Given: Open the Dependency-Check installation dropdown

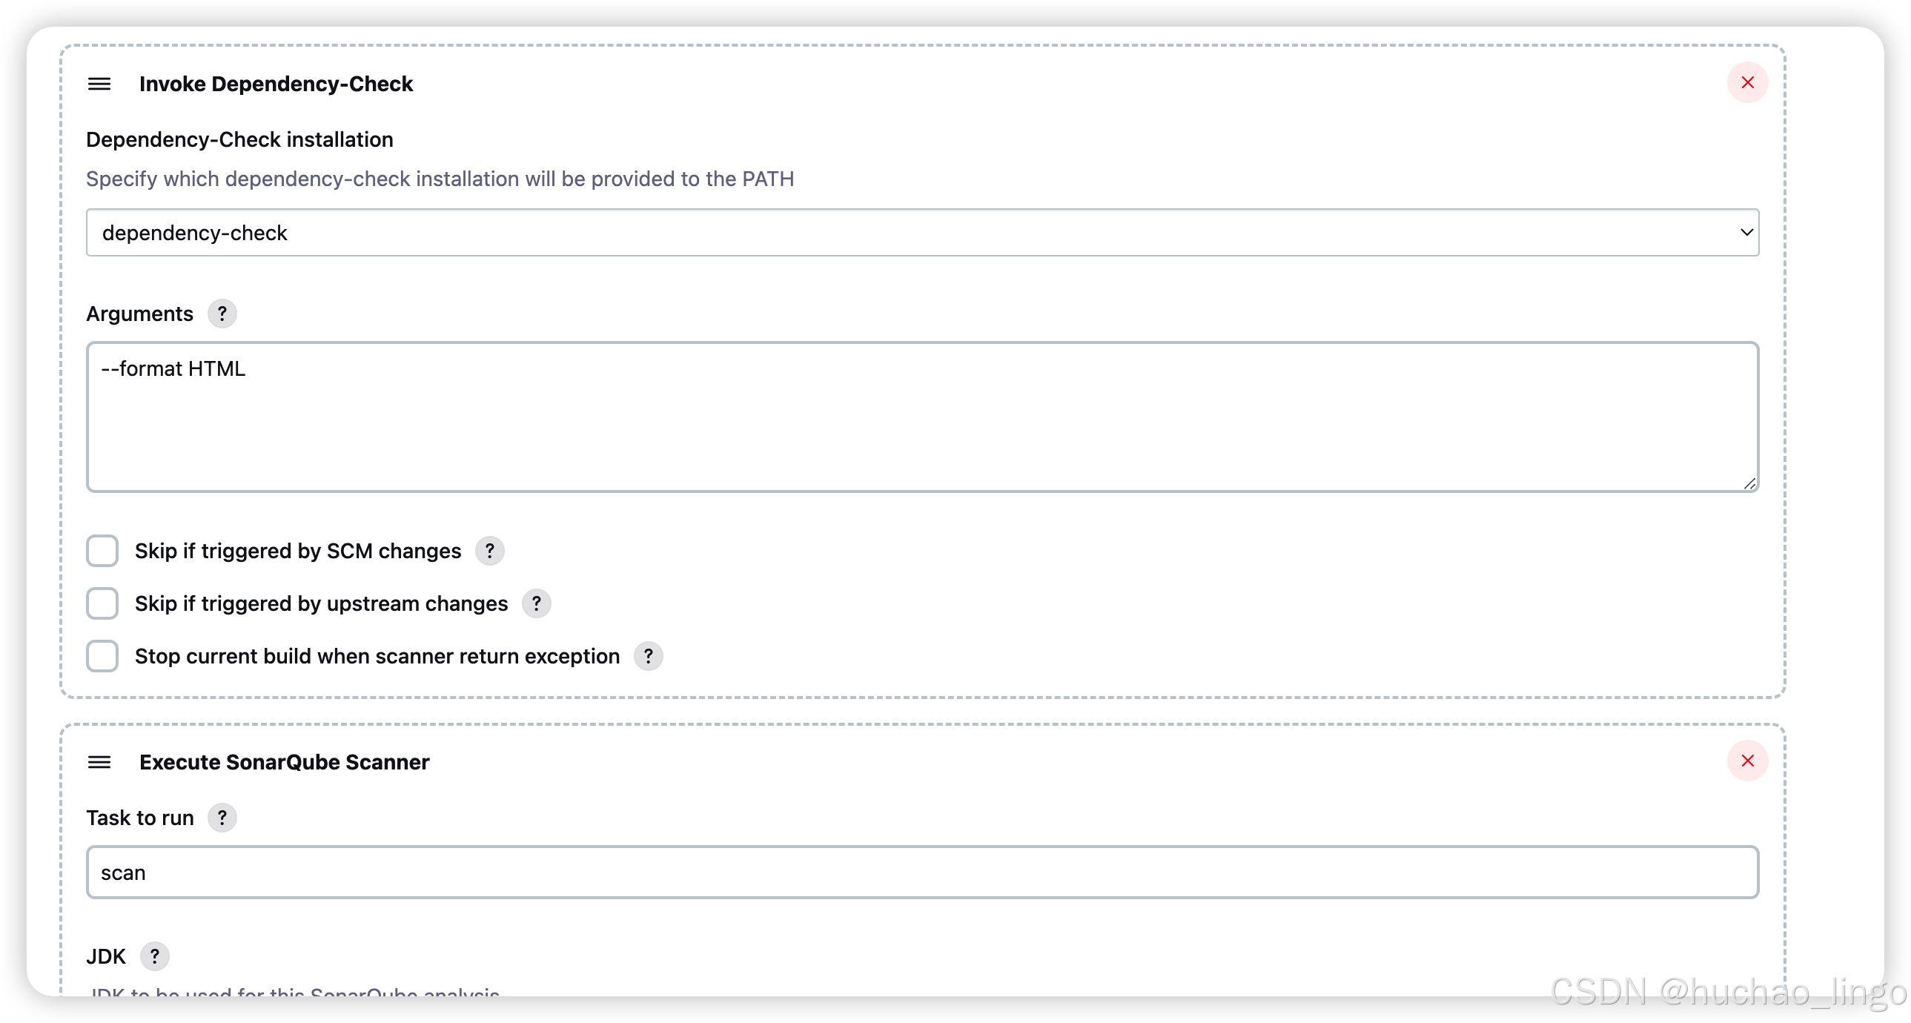Looking at the screenshot, I should (x=922, y=232).
